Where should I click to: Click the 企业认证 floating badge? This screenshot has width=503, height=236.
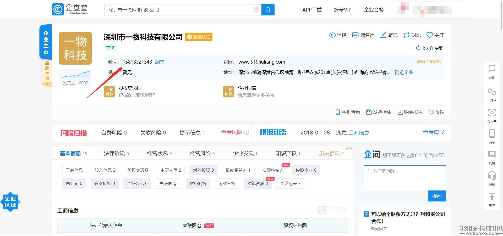10,202
